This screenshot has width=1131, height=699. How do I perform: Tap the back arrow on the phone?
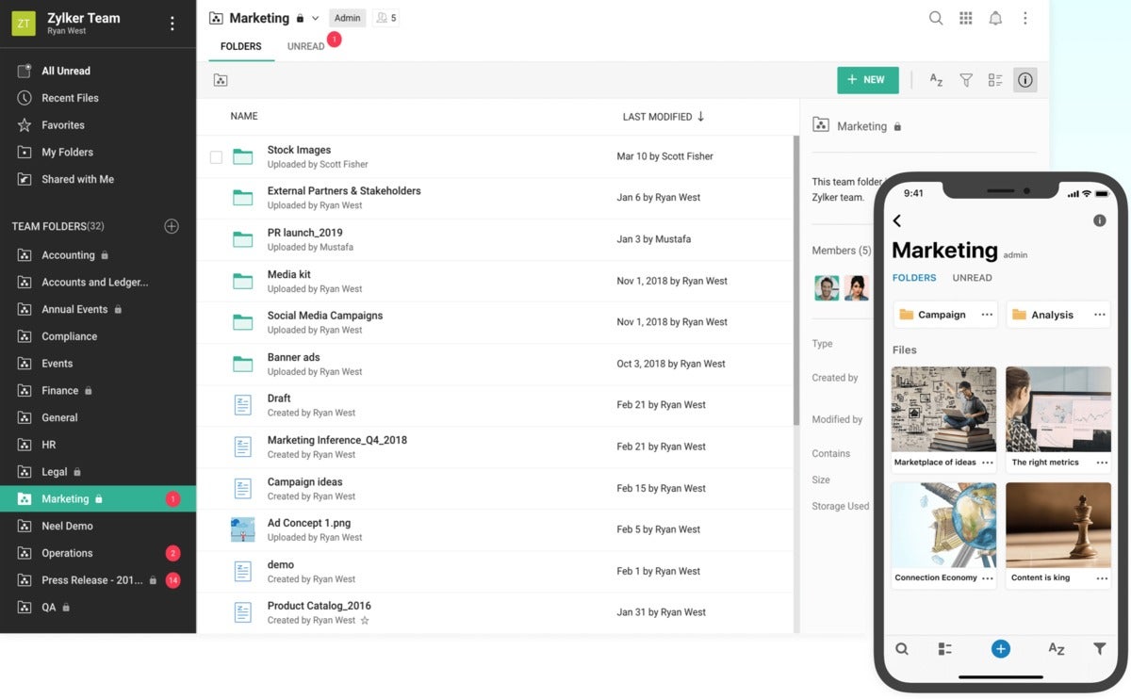coord(897,220)
